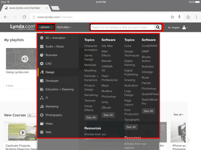Viewport: 201px width, 150px height.
Task: Click the 'See all »' courses link
Action: coord(178,114)
